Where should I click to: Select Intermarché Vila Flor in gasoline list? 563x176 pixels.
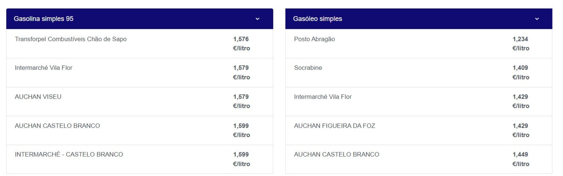point(43,68)
